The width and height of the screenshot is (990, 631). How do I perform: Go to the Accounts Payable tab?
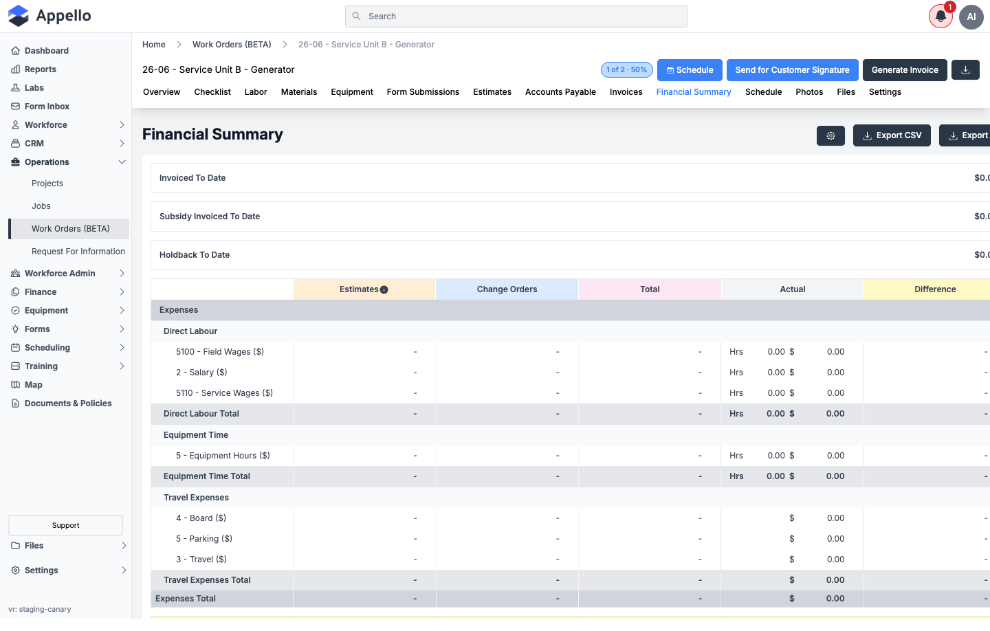(560, 92)
